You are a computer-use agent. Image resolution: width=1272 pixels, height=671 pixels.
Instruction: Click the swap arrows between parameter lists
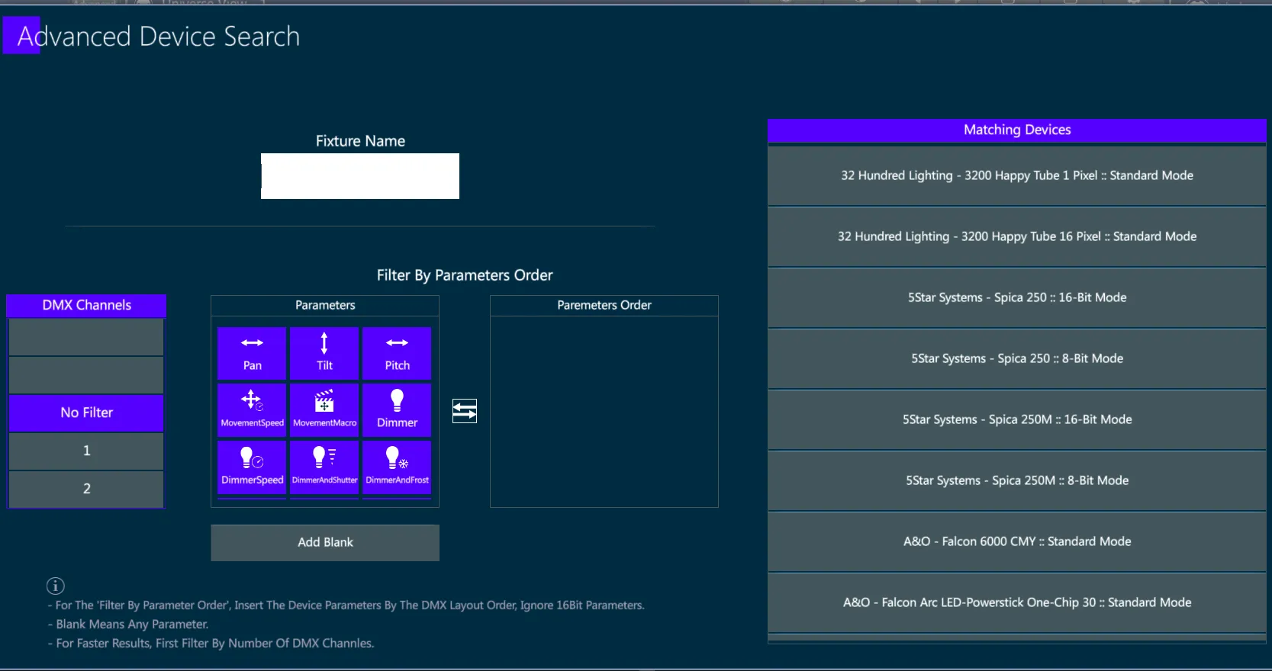pos(465,411)
